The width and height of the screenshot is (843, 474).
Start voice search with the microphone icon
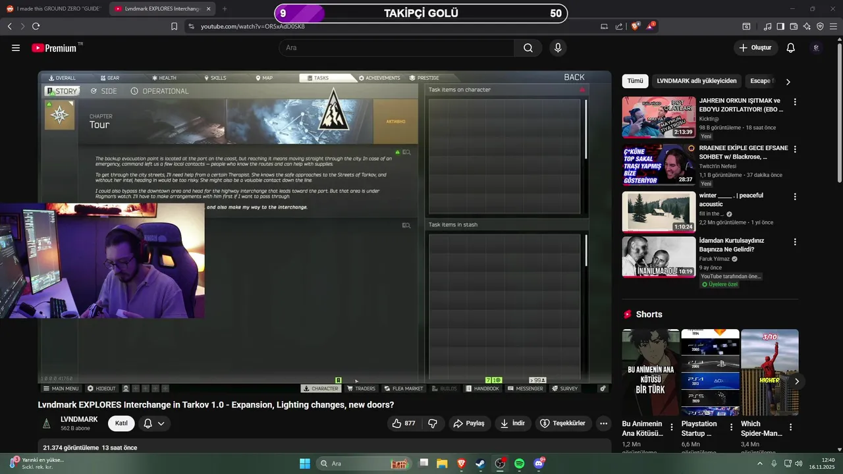click(x=558, y=48)
